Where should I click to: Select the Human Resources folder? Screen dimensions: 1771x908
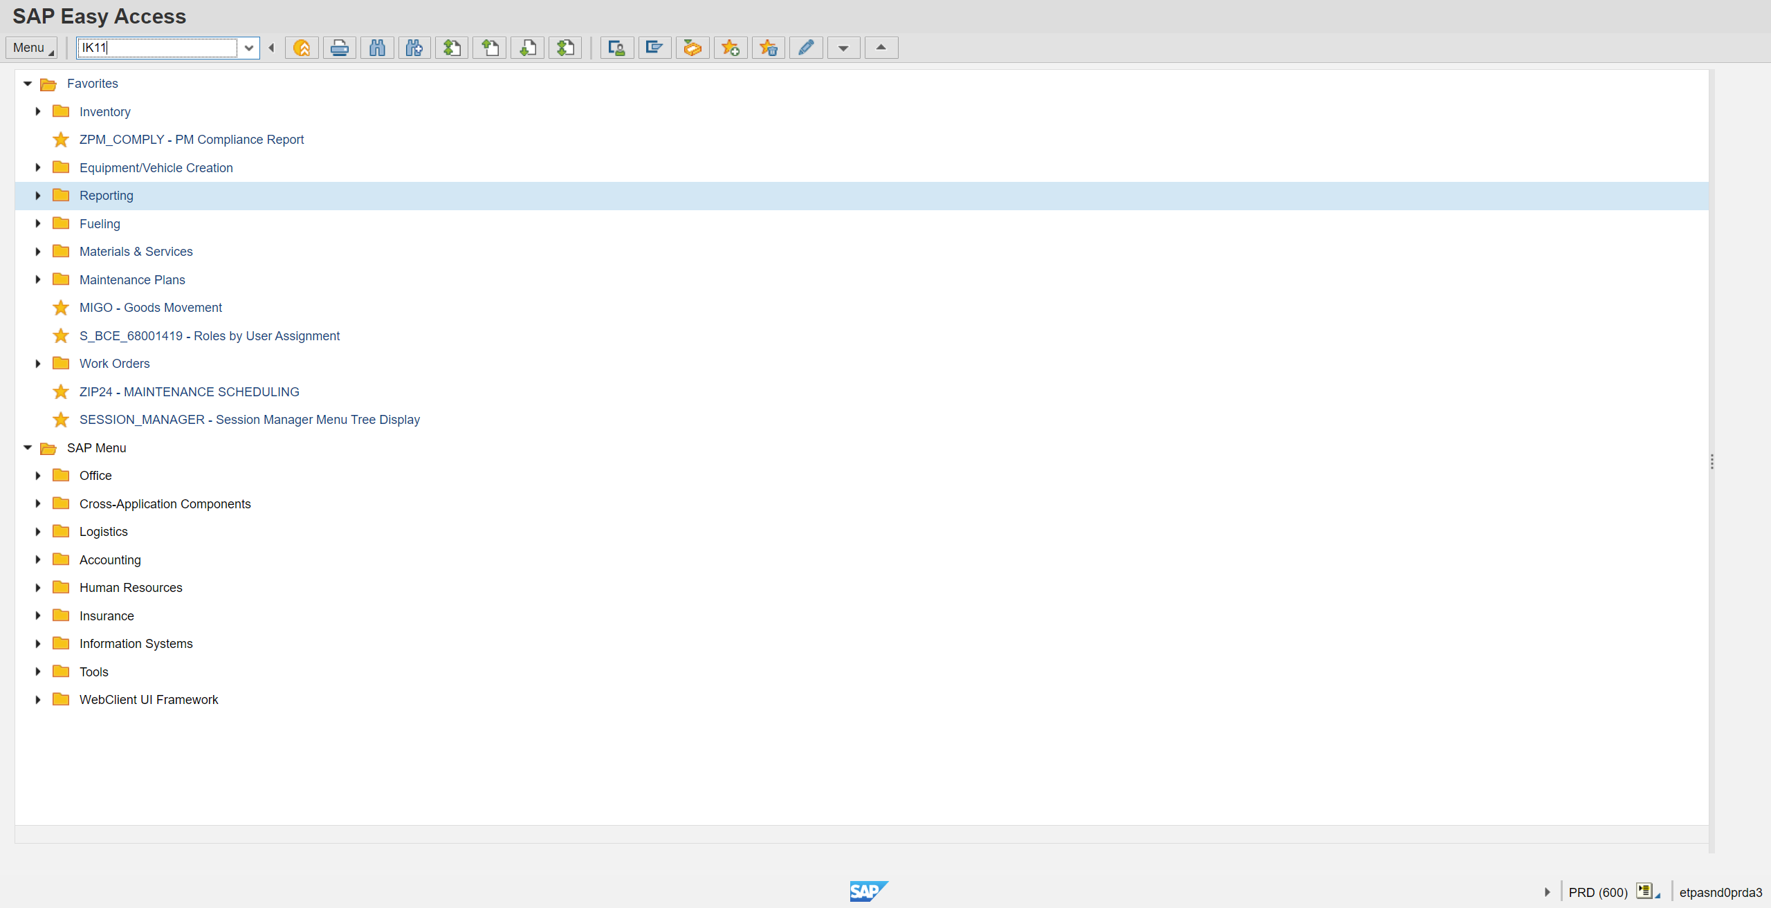pyautogui.click(x=131, y=588)
